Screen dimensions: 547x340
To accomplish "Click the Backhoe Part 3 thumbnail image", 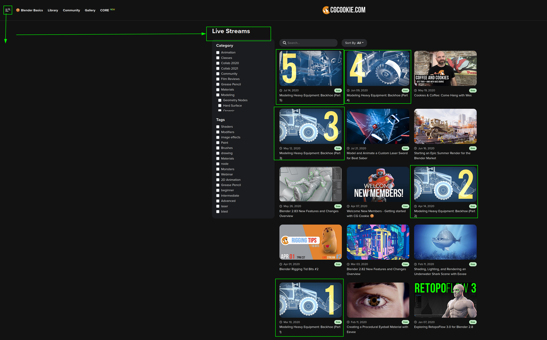I will (311, 126).
